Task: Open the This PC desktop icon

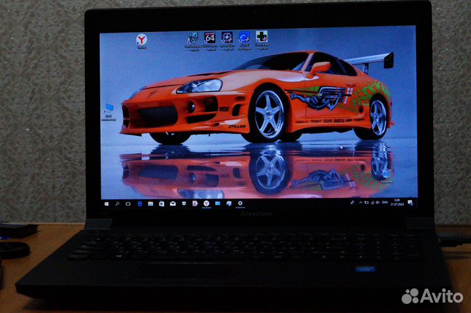Action: (109, 112)
